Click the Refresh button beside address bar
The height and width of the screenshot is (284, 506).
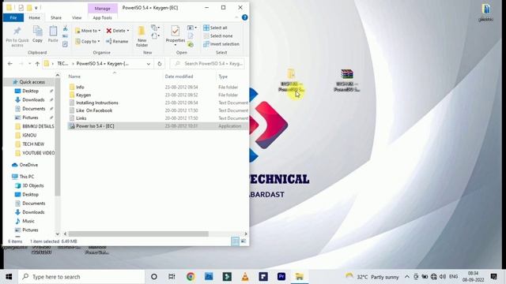click(160, 64)
